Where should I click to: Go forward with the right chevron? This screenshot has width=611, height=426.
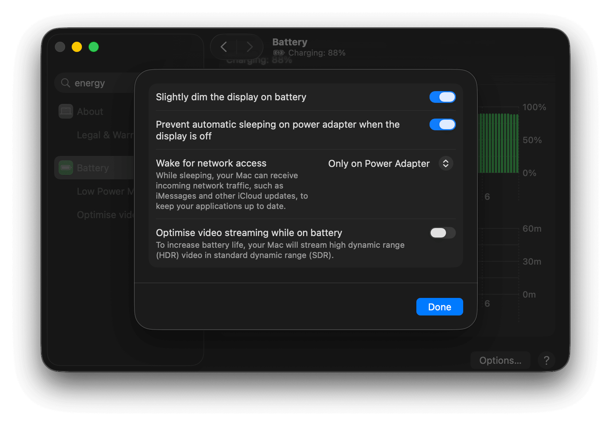pyautogui.click(x=250, y=47)
